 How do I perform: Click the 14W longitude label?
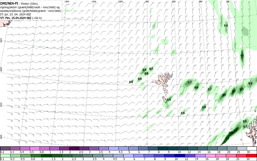coord(67,2)
